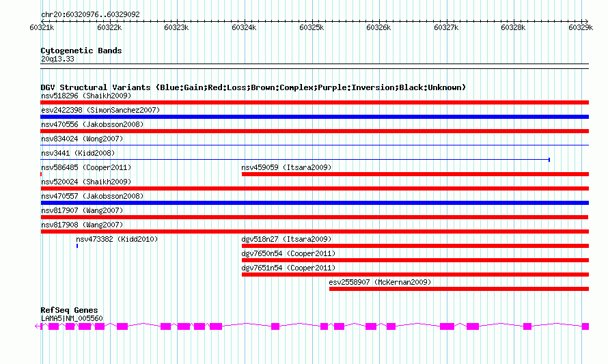The image size is (608, 364).
Task: Click the dgv518n27 (Itsara2009) red bar
Action: pyautogui.click(x=415, y=246)
